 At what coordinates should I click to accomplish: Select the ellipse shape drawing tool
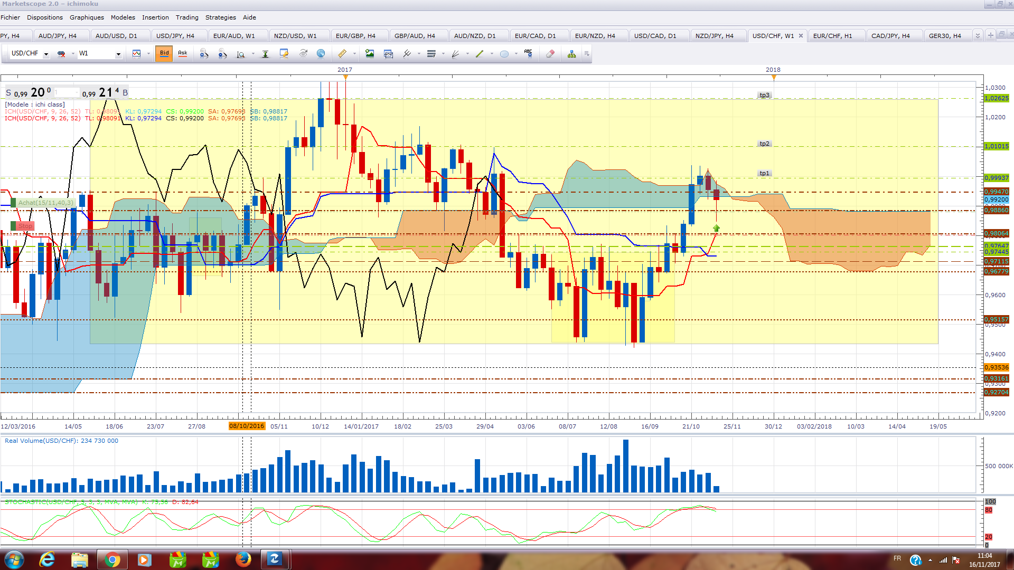(504, 54)
